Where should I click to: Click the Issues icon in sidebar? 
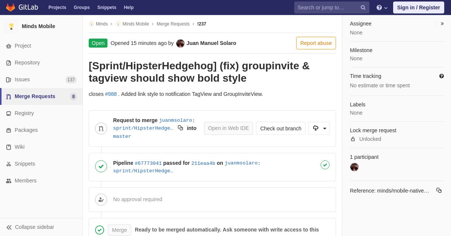click(9, 80)
